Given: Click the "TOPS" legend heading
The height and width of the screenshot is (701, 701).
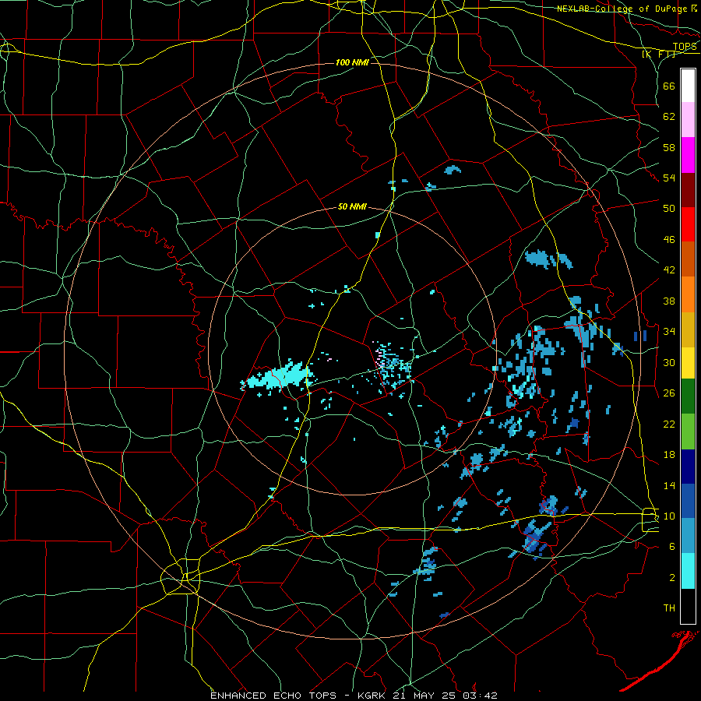Looking at the screenshot, I should pyautogui.click(x=685, y=47).
